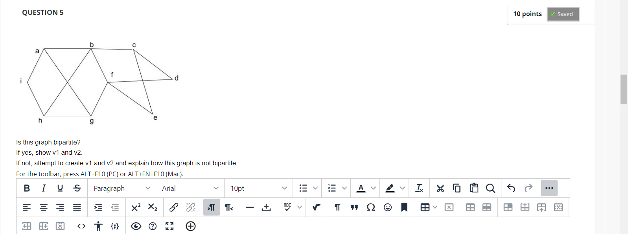
Task: Expand numbered list style options arrow
Action: pyautogui.click(x=344, y=188)
